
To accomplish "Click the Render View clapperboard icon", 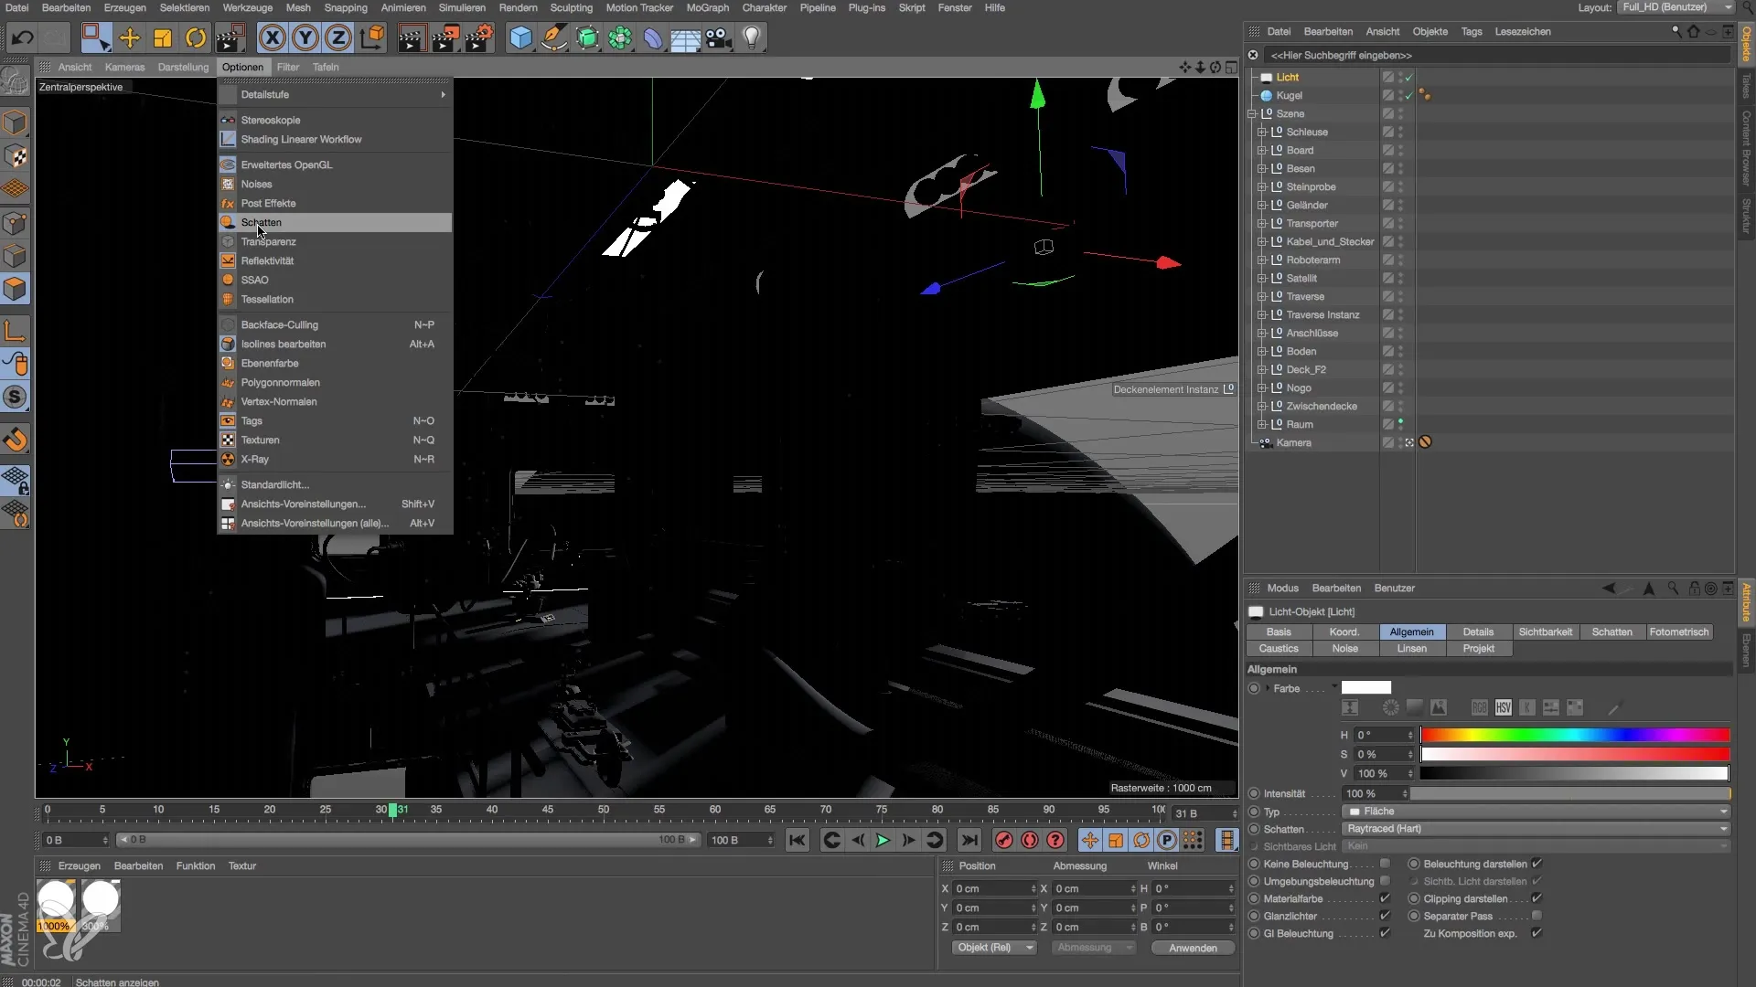I will coord(412,37).
